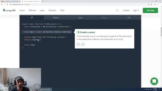Viewport: 162px width, 91px height.
Task: Click the highlighted collection.find code line
Action: tap(47, 32)
